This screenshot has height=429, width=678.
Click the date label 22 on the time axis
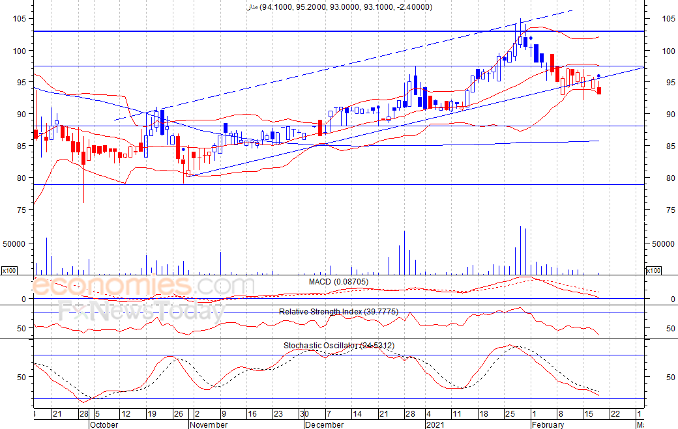[x=615, y=414]
